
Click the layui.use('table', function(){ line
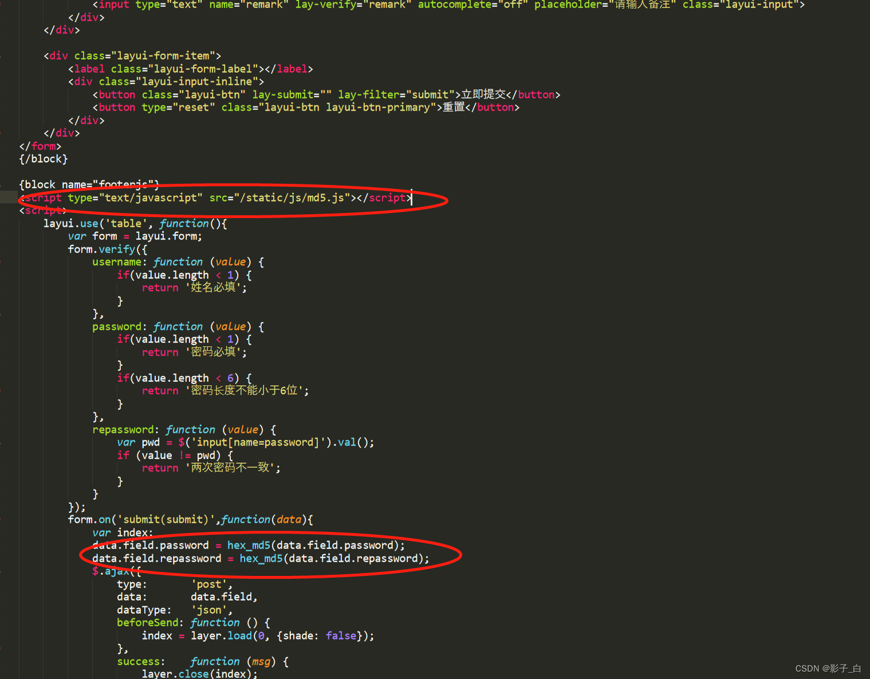coord(135,223)
